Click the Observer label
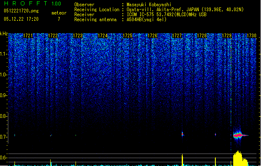The height and width of the screenshot is (166, 261). [x=84, y=5]
